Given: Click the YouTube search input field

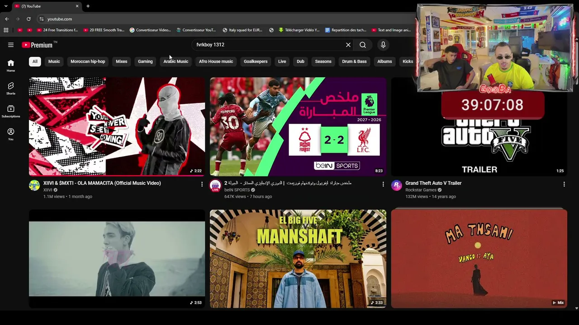Looking at the screenshot, I should click(x=268, y=45).
